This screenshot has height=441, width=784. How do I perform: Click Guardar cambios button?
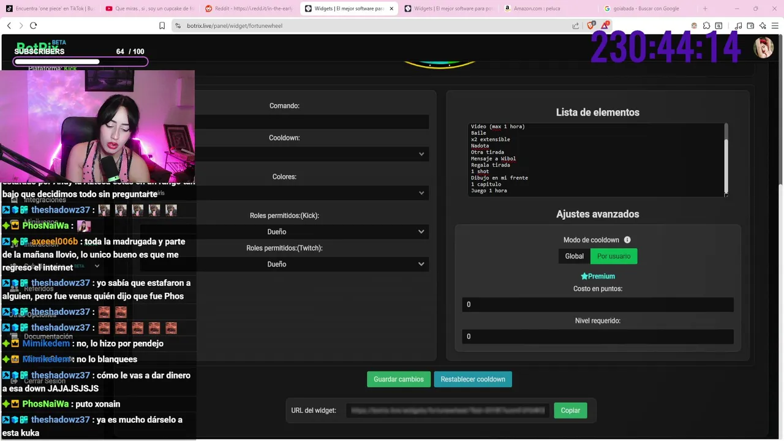point(399,379)
